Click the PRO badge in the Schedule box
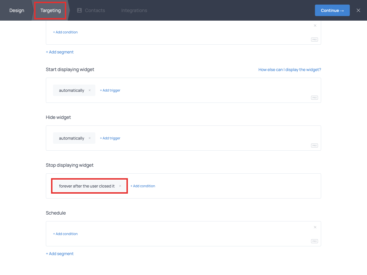 [314, 241]
